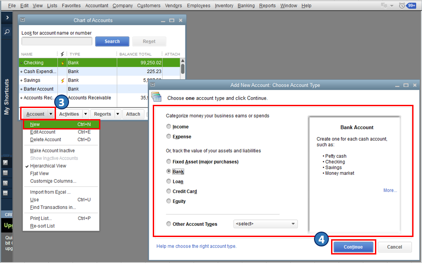Image resolution: width=422 pixels, height=263 pixels.
Task: Open the dropdown arrow beside chat icon
Action: click(392, 6)
